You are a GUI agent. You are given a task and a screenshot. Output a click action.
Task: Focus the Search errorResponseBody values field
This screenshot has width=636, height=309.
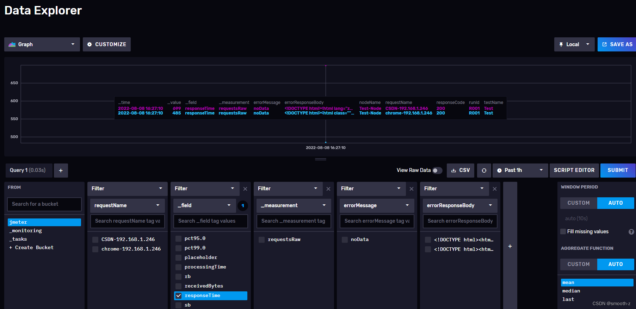(460, 221)
